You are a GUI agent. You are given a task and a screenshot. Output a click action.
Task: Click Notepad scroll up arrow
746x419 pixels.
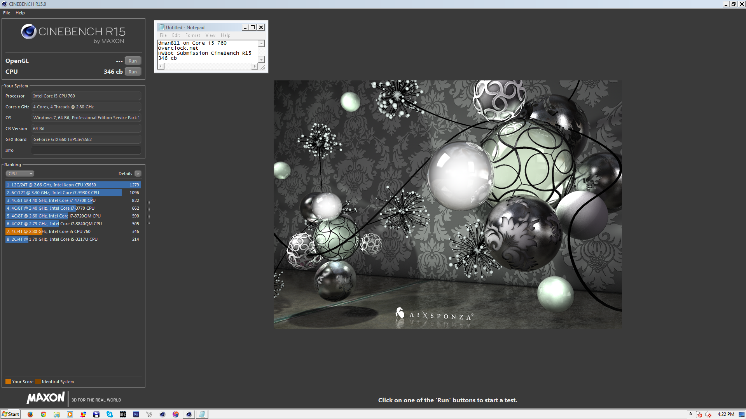[262, 43]
